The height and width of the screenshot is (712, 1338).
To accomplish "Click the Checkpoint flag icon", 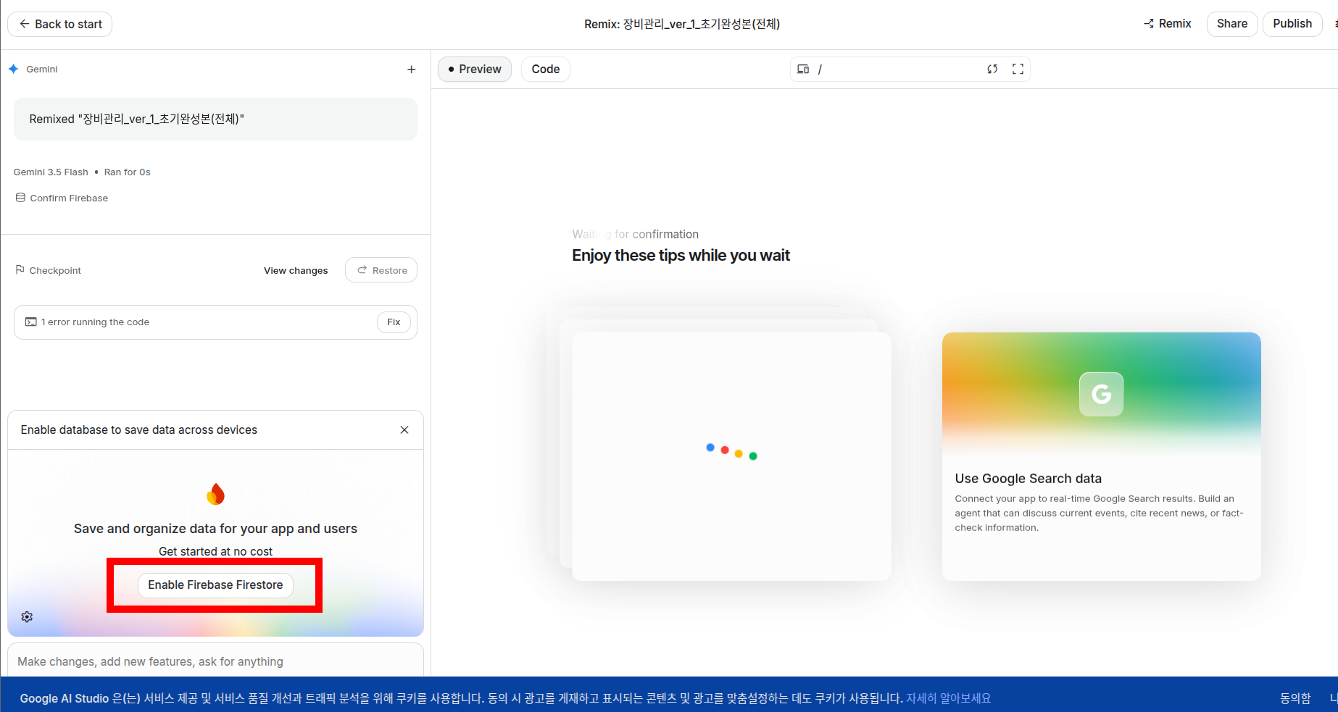I will point(20,269).
